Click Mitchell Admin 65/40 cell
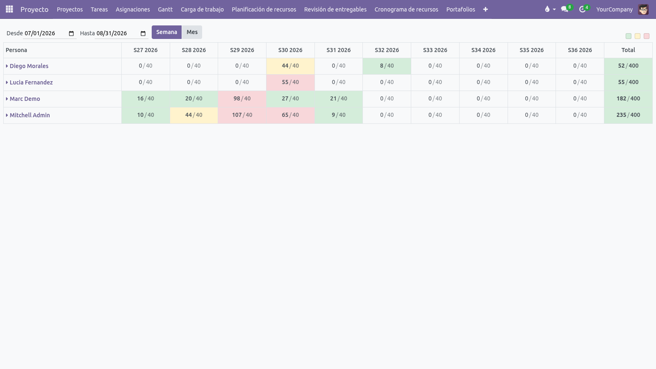656x369 pixels. 290,115
